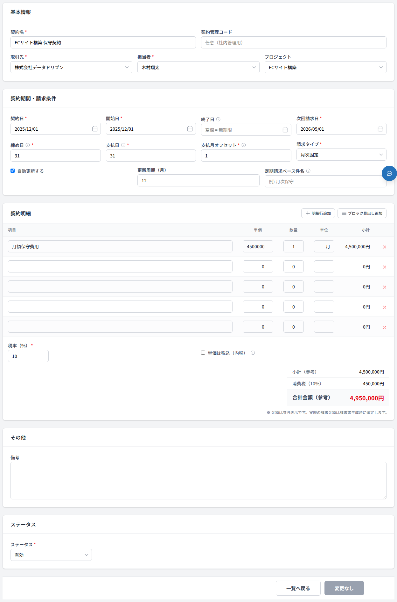Viewport: 397px width, 602px height.
Task: Click the 変更なし button
Action: (344, 588)
